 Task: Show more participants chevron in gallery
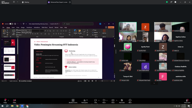click(154, 83)
